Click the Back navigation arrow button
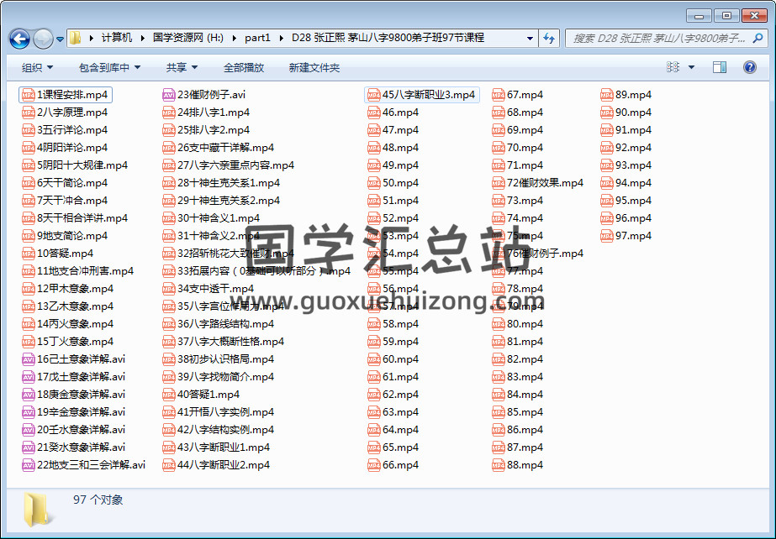Screen dimensions: 776x539 pos(19,39)
